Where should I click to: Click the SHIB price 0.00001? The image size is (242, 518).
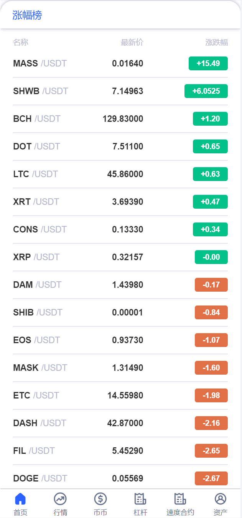coord(127,312)
